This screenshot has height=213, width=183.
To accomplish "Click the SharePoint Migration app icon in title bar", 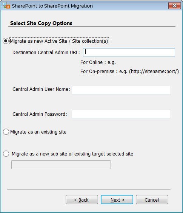I will [x=6, y=5].
